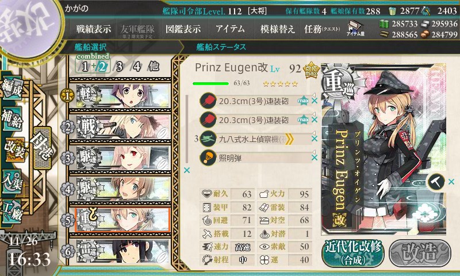Click the 改造 remodel button
The width and height of the screenshot is (460, 276).
click(x=420, y=253)
